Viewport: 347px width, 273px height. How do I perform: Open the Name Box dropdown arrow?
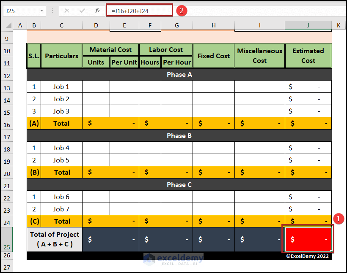(41, 11)
